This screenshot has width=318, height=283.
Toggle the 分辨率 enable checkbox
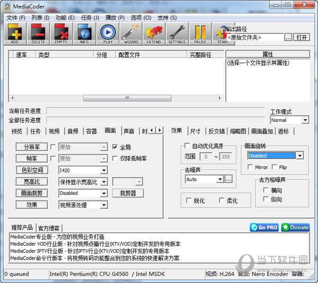coord(53,147)
